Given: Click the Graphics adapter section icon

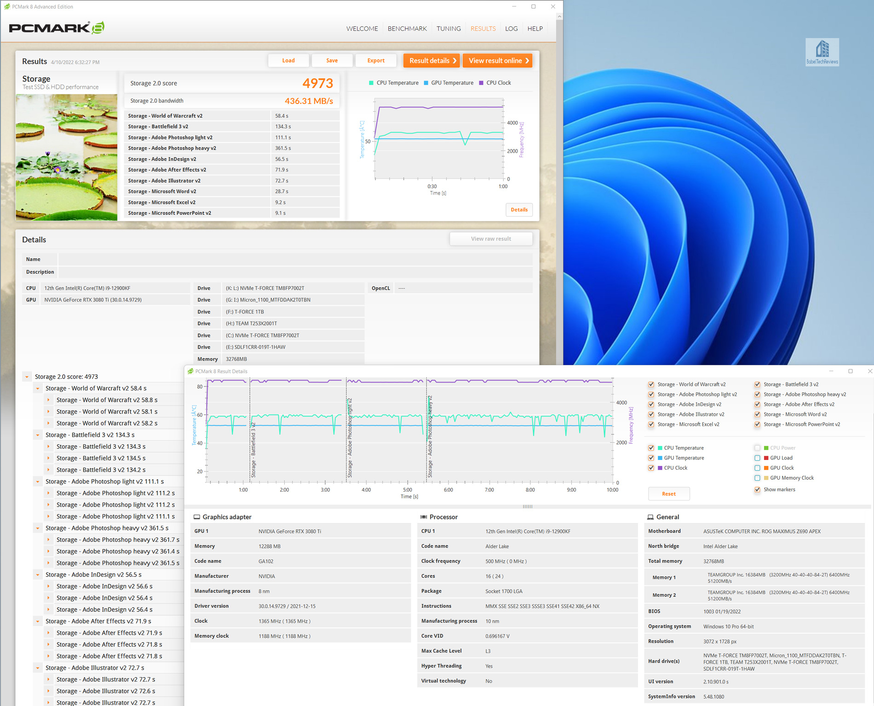Looking at the screenshot, I should pos(197,517).
